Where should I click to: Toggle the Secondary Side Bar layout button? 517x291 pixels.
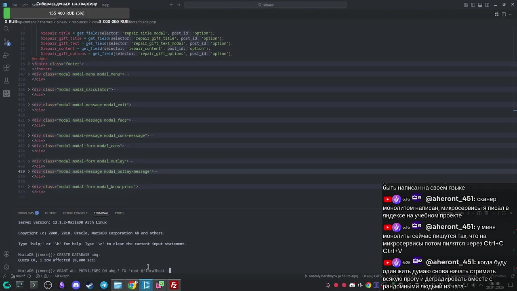point(488,5)
